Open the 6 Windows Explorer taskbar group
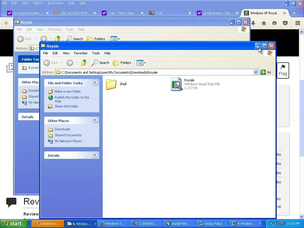The image size is (304, 228). (x=81, y=224)
